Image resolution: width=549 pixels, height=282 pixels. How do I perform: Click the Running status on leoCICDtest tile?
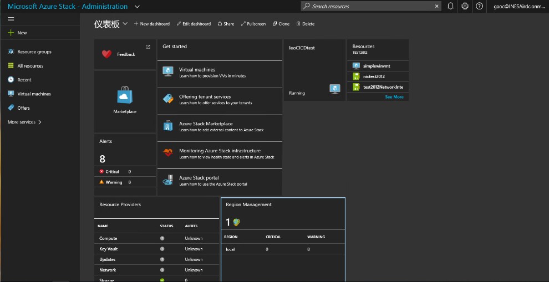(297, 93)
